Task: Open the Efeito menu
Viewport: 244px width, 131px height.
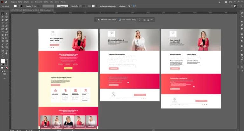Action: pos(46,2)
